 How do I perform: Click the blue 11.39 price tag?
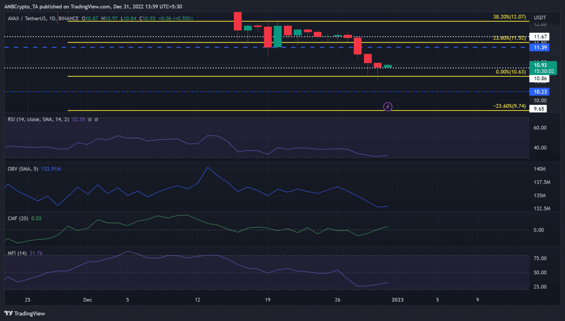[x=539, y=47]
